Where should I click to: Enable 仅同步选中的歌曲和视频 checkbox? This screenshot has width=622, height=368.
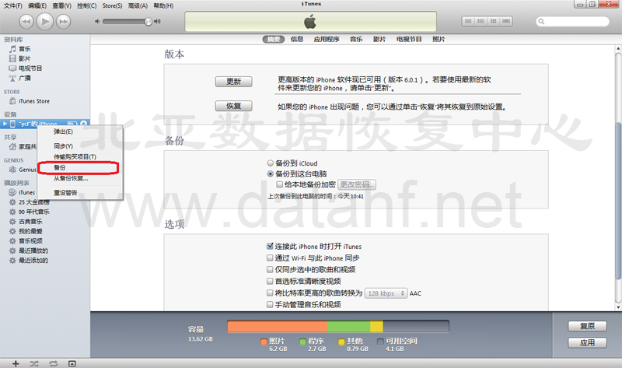[270, 269]
